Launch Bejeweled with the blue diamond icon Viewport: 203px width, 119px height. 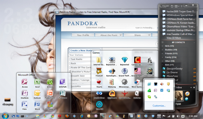pos(125,61)
